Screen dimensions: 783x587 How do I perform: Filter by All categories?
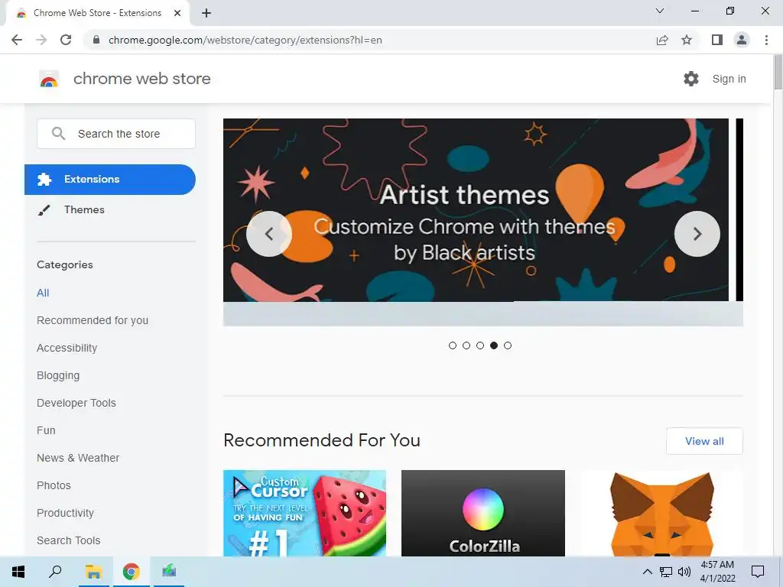pos(43,293)
